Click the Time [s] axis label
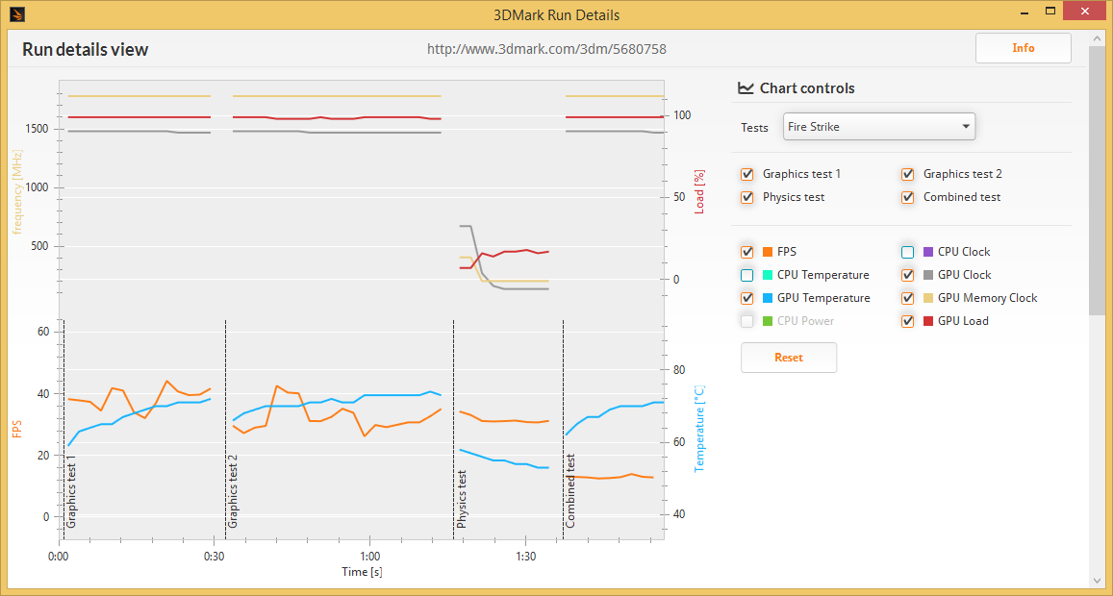The image size is (1113, 596). 362,572
